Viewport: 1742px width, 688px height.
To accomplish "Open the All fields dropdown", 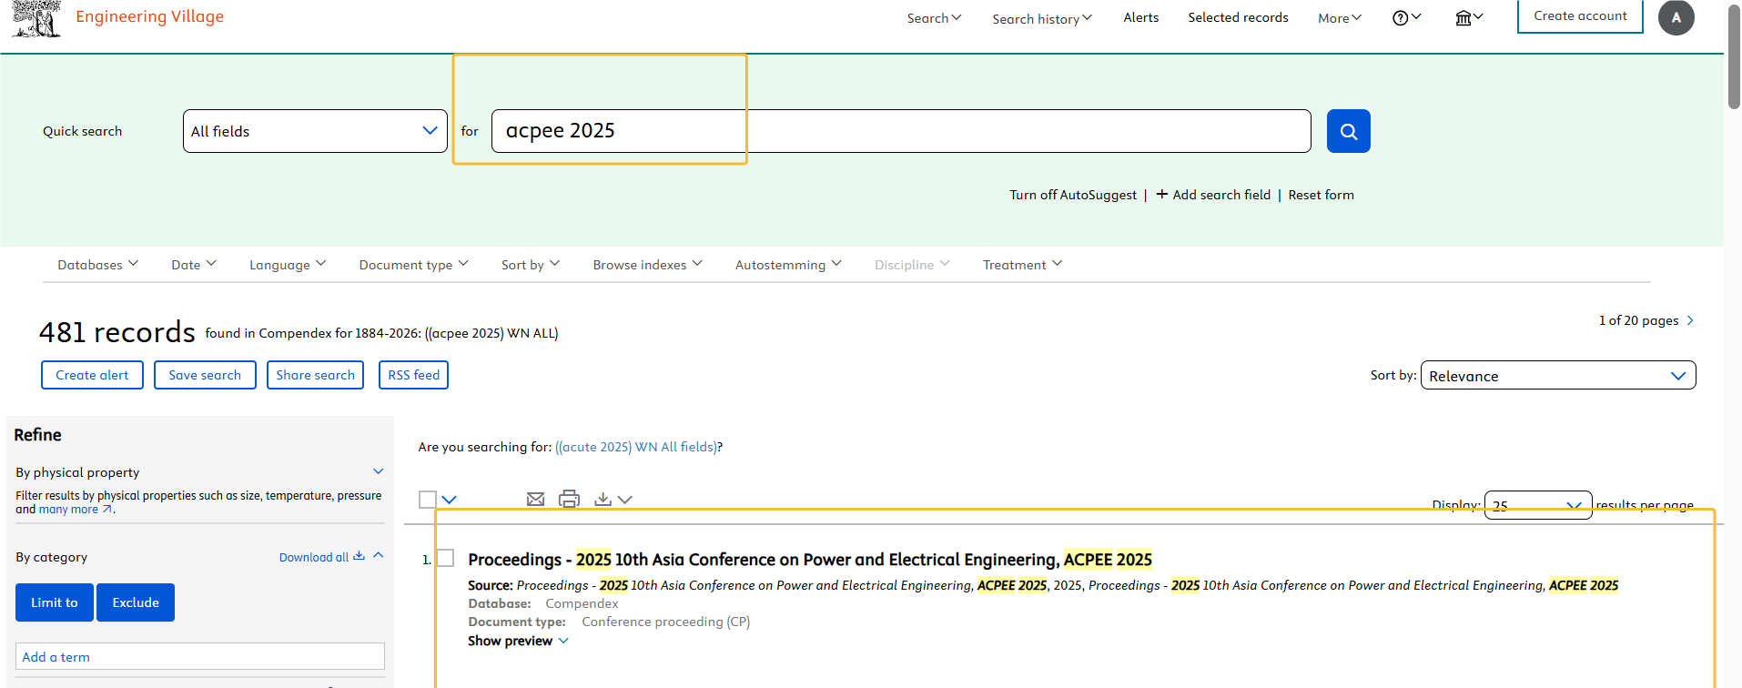I will pos(315,131).
